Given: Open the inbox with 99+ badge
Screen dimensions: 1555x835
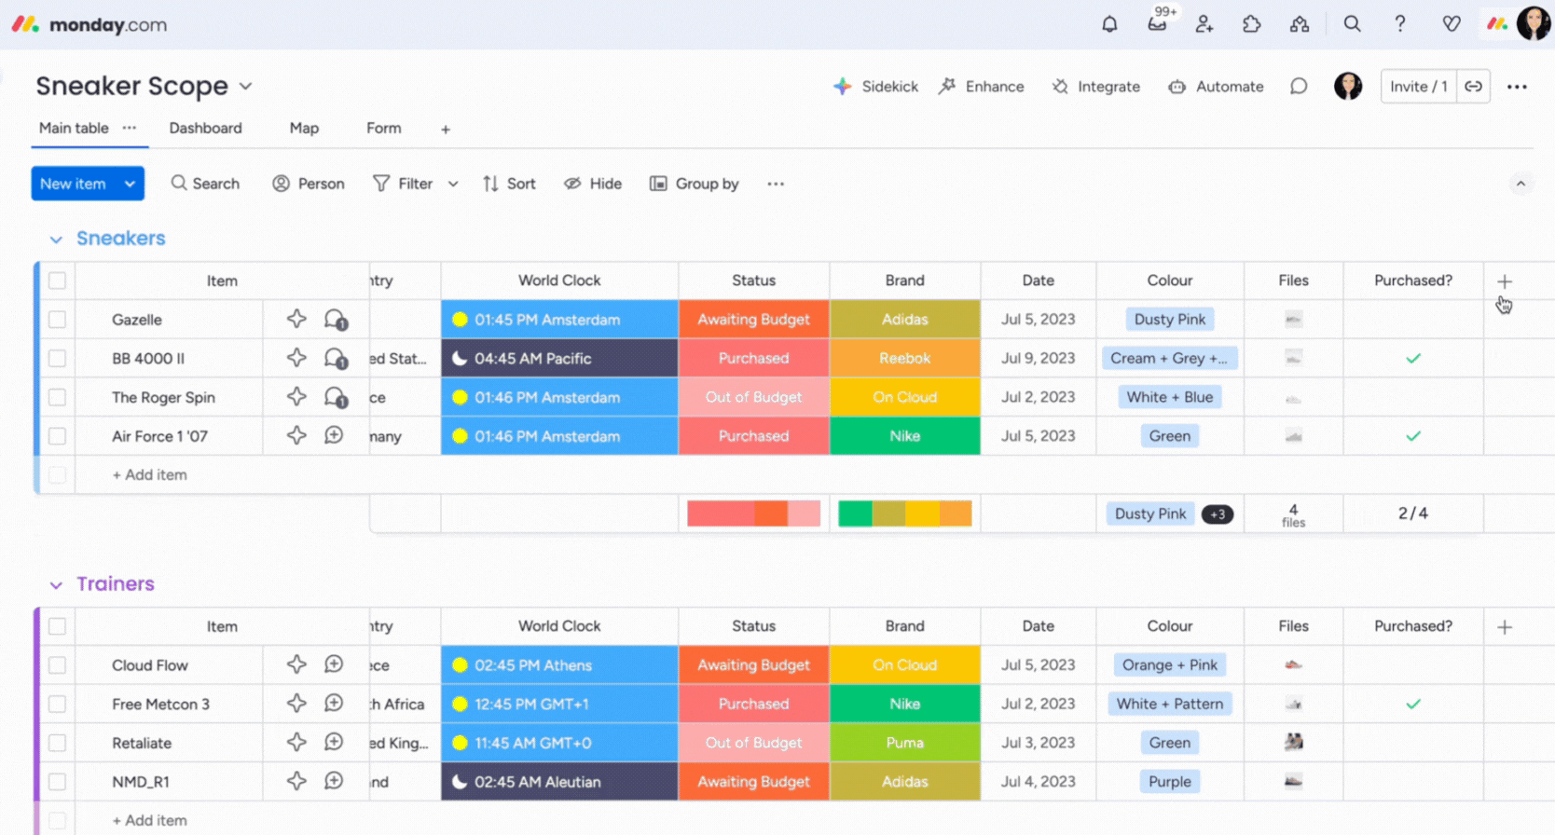Looking at the screenshot, I should tap(1157, 24).
